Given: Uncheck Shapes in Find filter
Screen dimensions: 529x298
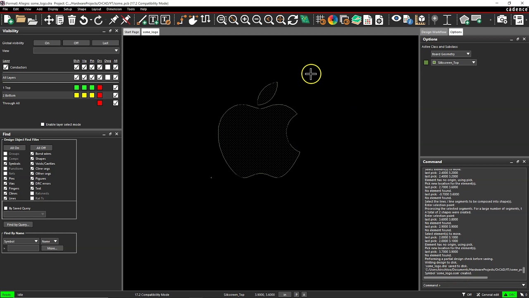Looking at the screenshot, I should tap(32, 159).
